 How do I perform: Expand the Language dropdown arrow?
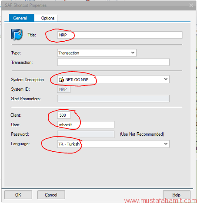pyautogui.click(x=166, y=144)
